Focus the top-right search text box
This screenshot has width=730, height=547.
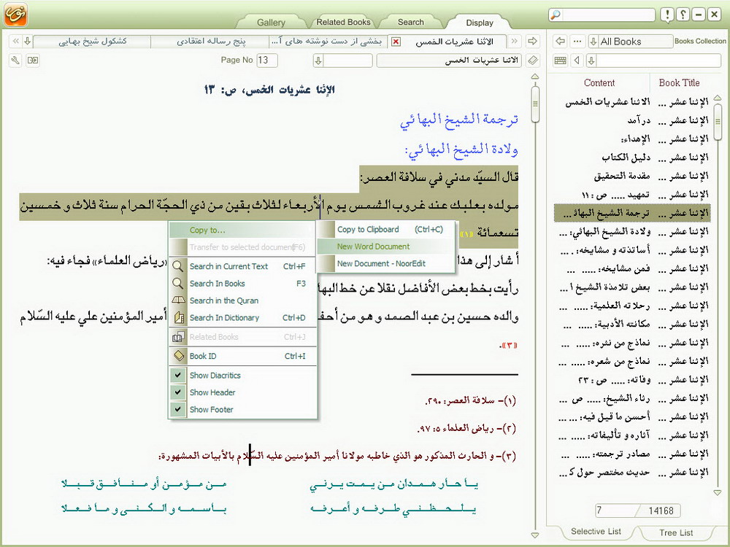click(608, 15)
